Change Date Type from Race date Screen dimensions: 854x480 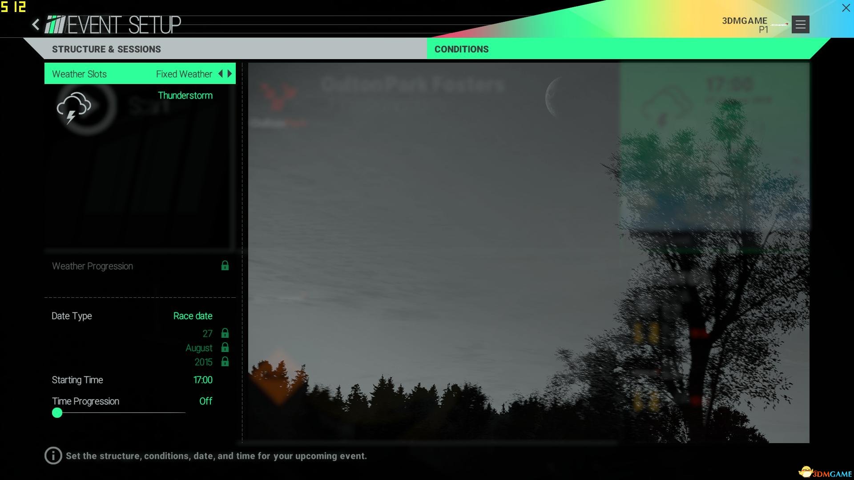click(x=193, y=316)
